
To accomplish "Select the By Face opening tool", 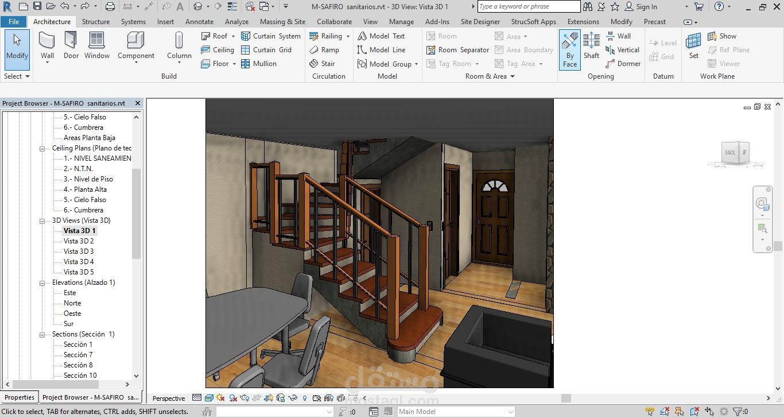I will click(570, 50).
